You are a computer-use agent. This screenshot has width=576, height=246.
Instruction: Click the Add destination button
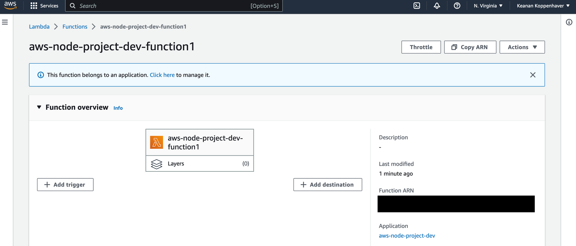328,185
